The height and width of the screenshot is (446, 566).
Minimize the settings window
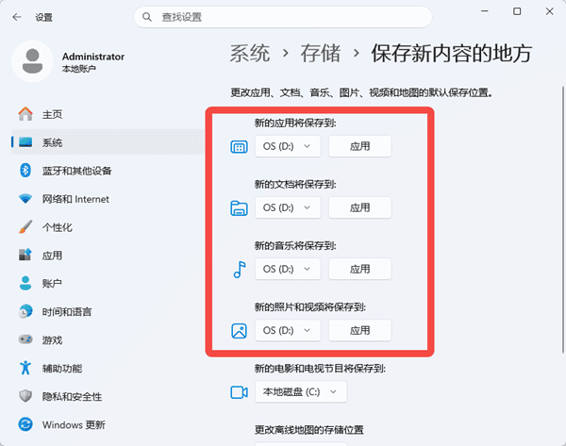coord(485,11)
